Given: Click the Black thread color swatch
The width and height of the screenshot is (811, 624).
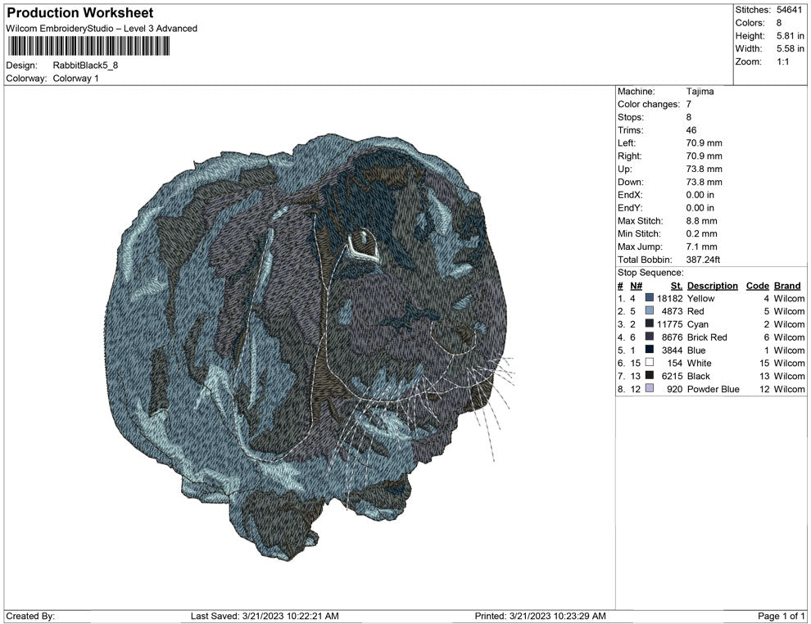Looking at the screenshot, I should point(650,376).
